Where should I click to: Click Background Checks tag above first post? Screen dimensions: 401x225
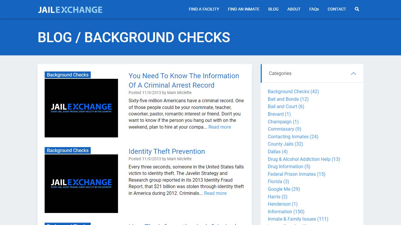pyautogui.click(x=68, y=75)
